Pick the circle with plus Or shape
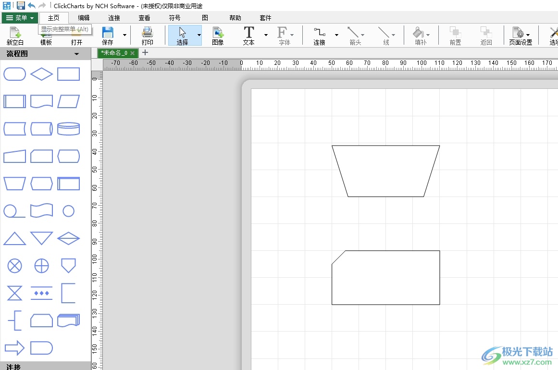 pos(42,266)
